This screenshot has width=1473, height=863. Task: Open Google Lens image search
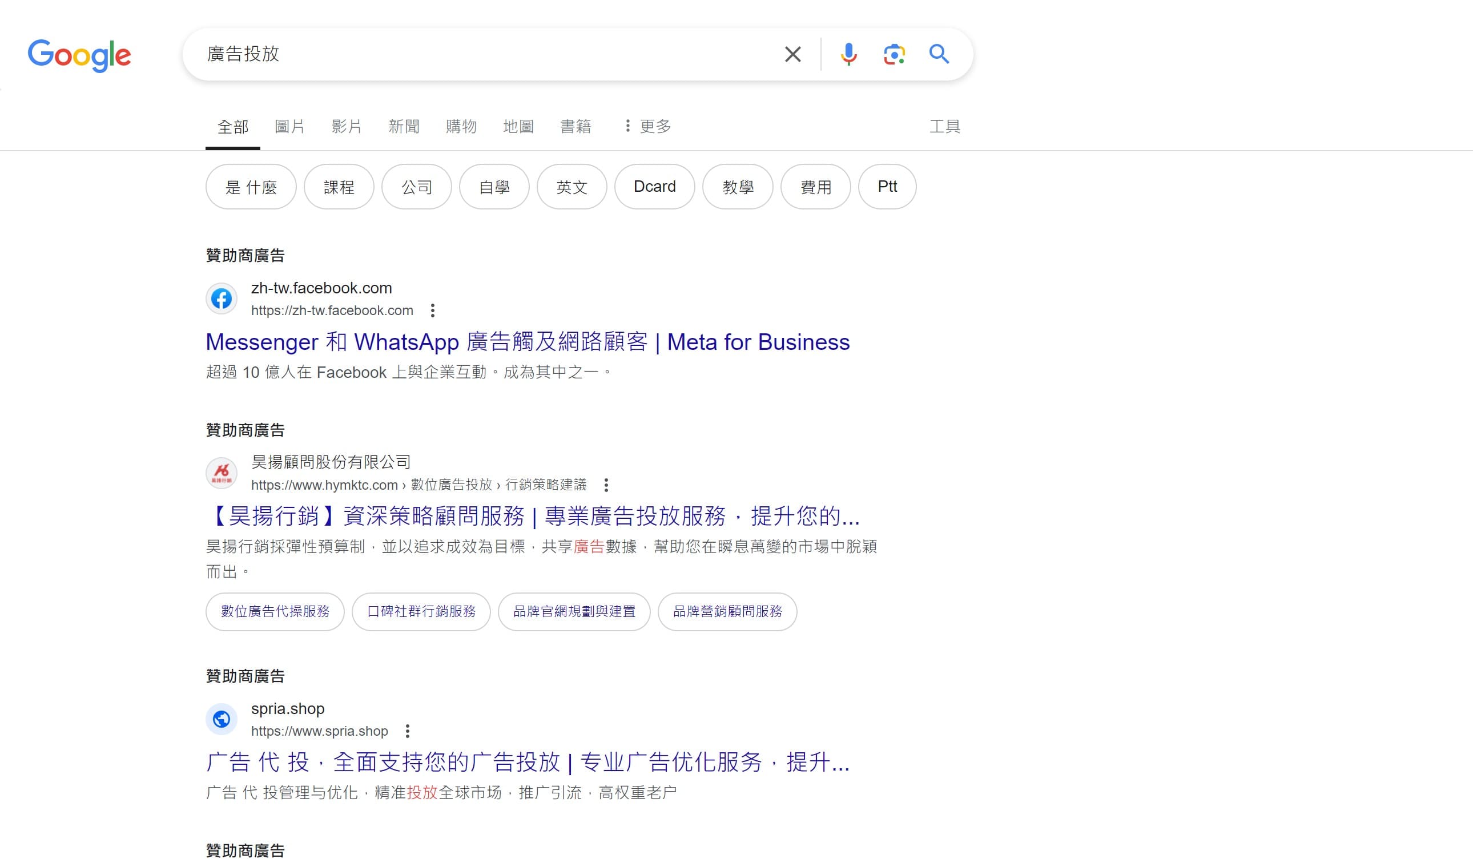[x=894, y=54]
